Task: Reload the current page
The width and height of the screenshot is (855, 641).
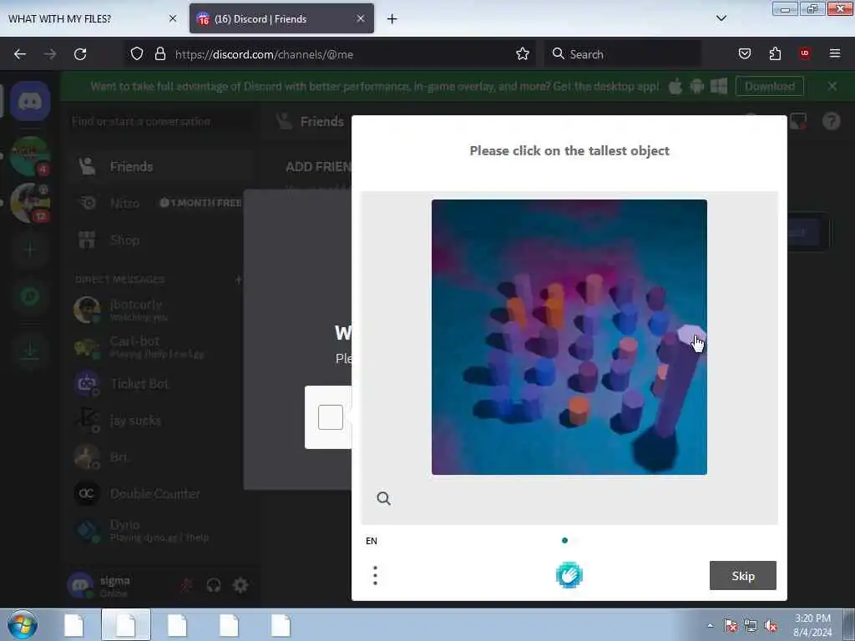Action: (80, 54)
